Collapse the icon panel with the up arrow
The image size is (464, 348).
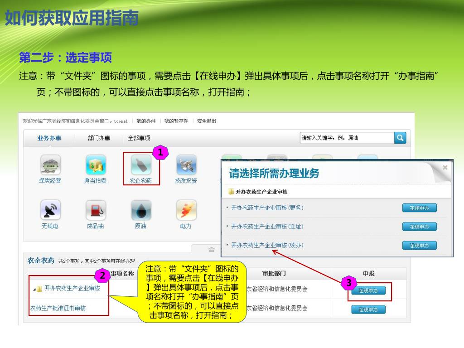[x=211, y=249]
